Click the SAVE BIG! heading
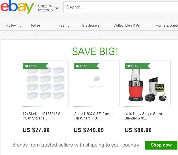Viewport: 178px width, 155px height. [95, 51]
